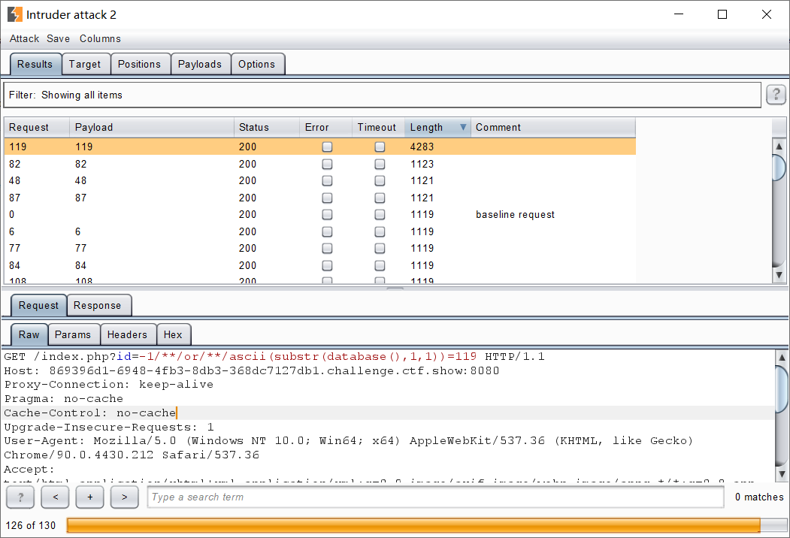Open the Hex view tab

pos(173,334)
